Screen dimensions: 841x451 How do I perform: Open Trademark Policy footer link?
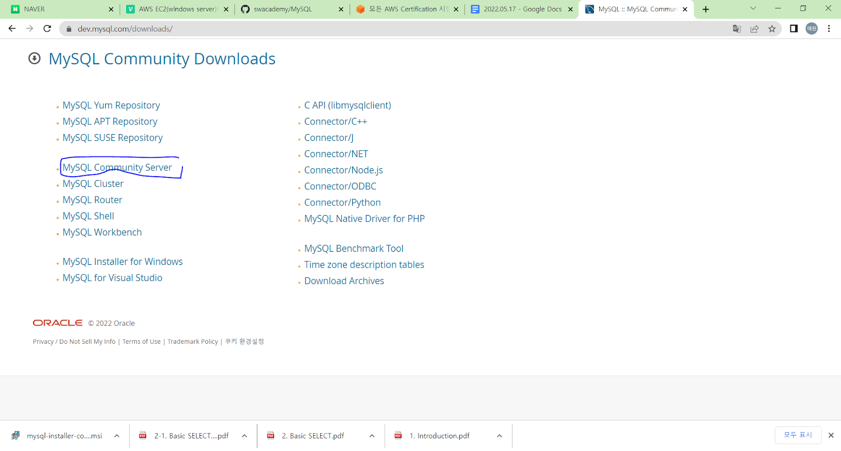tap(192, 342)
